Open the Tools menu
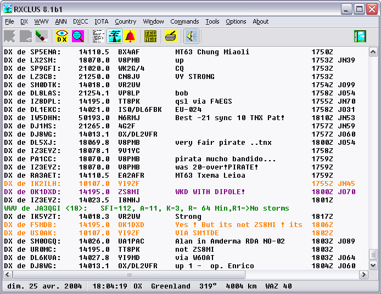Screen dimensions: 381x294 [212, 21]
